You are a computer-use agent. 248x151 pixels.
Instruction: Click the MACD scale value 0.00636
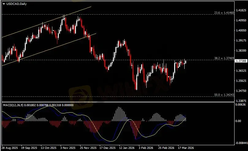pos(240,105)
